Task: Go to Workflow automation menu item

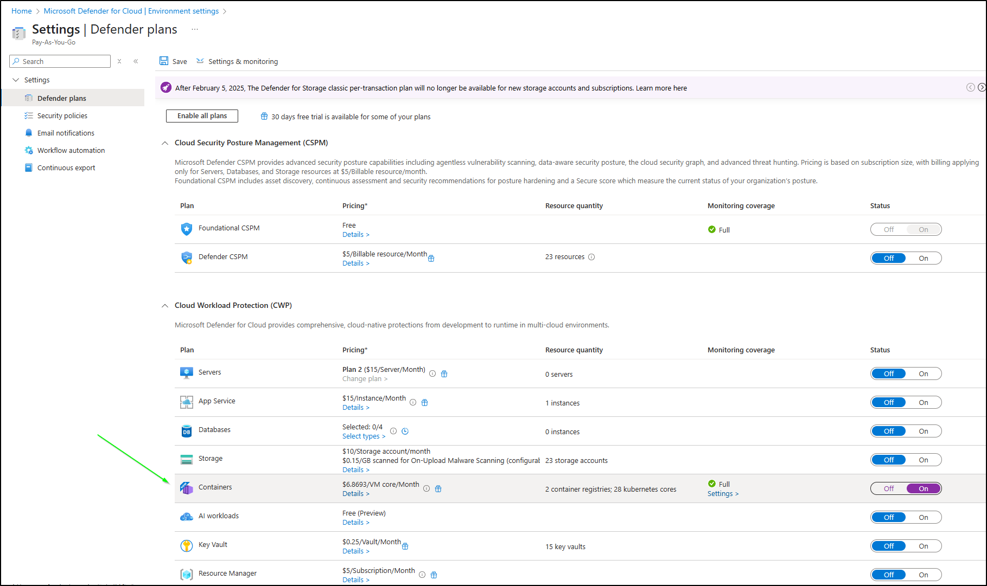Action: click(x=71, y=151)
